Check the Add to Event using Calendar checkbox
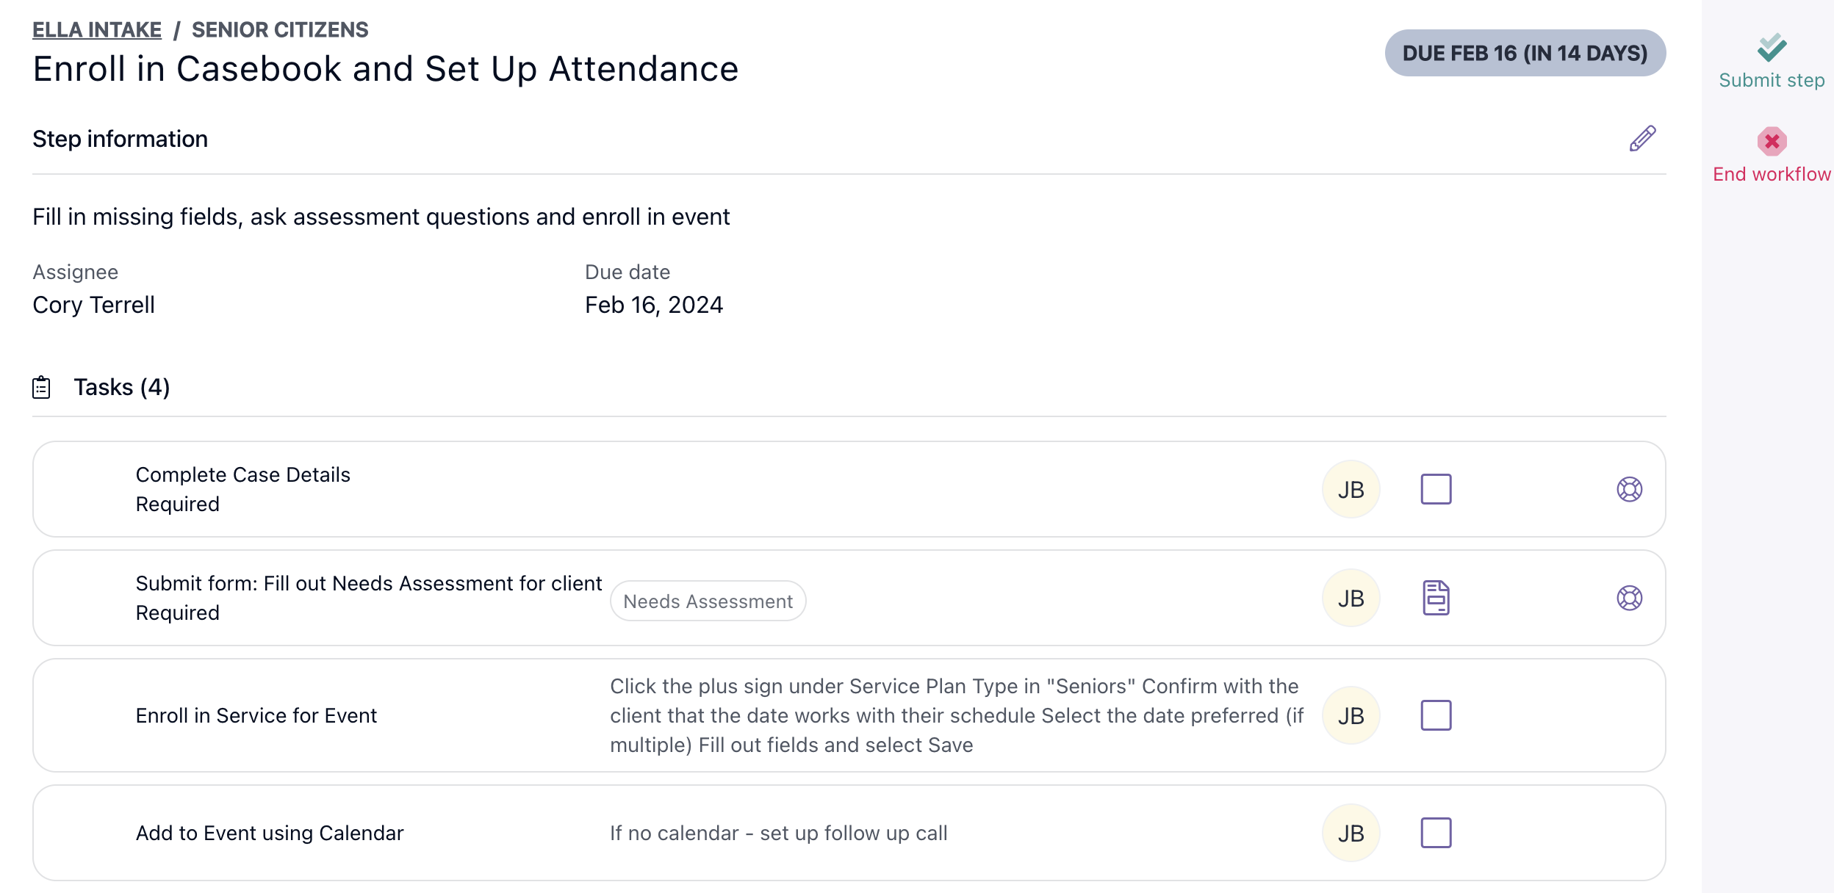This screenshot has height=893, width=1834. 1438,832
